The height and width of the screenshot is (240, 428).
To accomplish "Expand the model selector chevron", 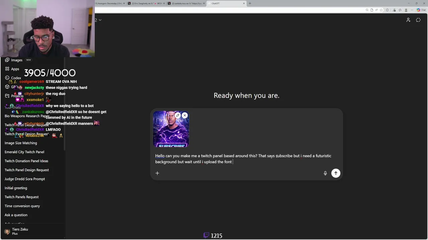I will pyautogui.click(x=100, y=20).
